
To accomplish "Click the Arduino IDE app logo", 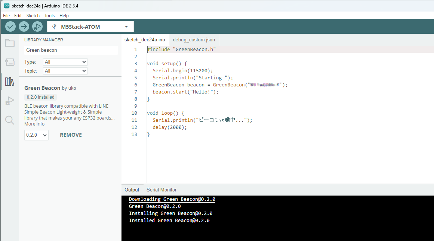I will point(7,6).
